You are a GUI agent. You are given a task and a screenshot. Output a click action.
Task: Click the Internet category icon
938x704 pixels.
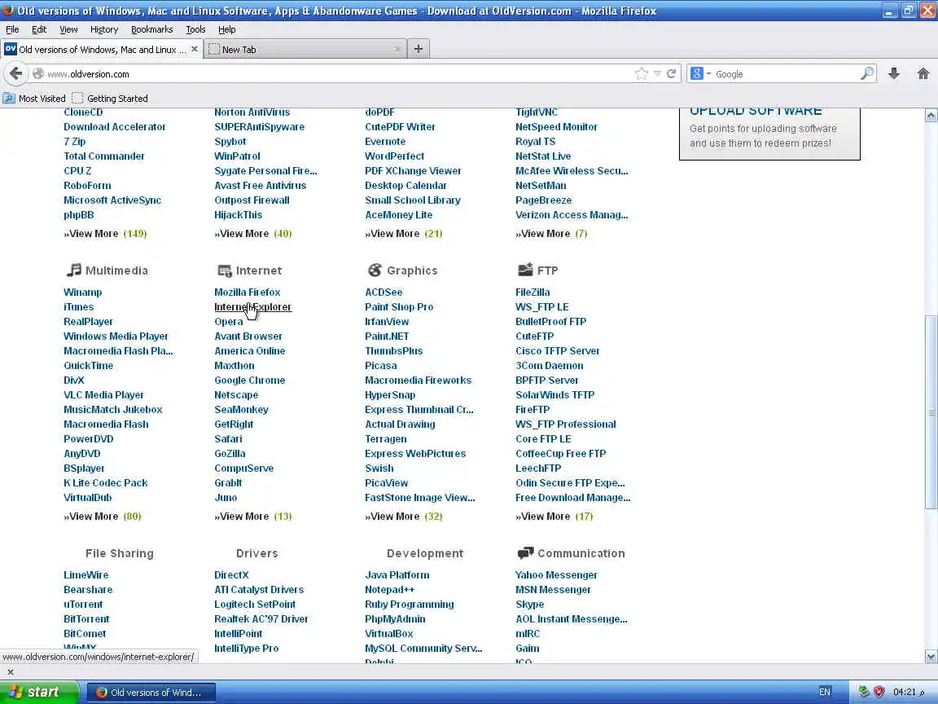225,271
